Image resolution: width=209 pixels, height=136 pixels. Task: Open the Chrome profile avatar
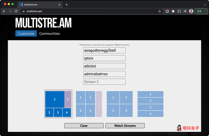[x=191, y=11]
